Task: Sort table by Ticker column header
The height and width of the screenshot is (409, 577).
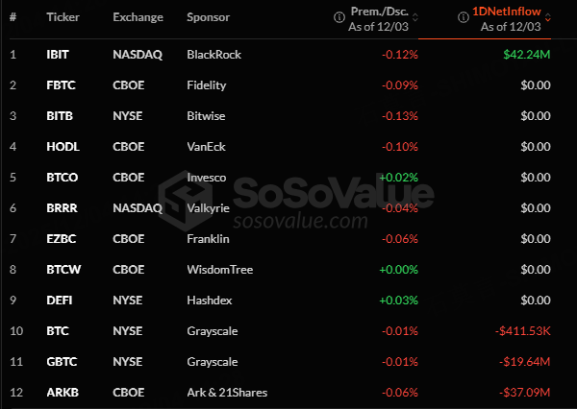Action: 63,18
